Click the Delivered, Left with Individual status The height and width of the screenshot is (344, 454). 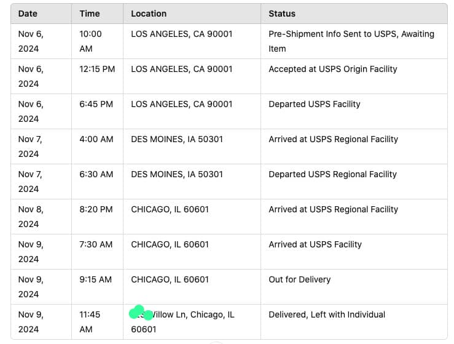pyautogui.click(x=327, y=314)
